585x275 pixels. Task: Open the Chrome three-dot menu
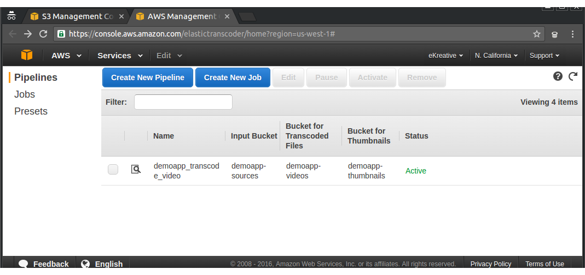[x=572, y=34]
